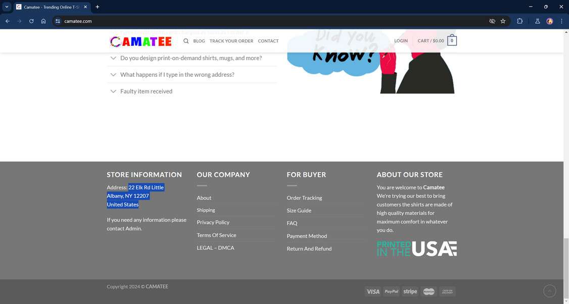Open the tab search dropdown arrow
569x304 pixels.
pyautogui.click(x=7, y=7)
